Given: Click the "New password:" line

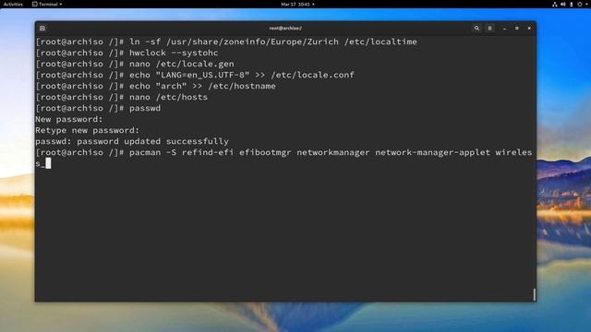Looking at the screenshot, I should (69, 119).
